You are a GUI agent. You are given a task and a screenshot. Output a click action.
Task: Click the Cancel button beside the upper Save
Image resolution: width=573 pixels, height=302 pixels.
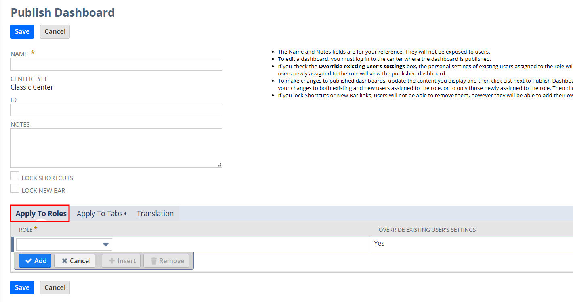(x=55, y=31)
